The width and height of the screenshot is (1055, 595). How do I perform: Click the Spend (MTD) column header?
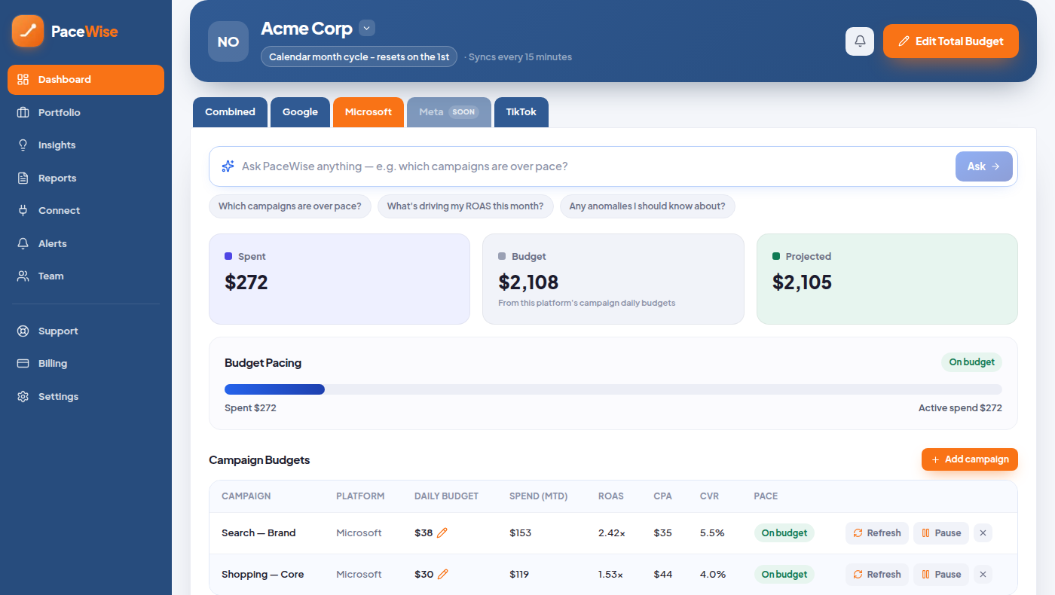[x=538, y=496]
